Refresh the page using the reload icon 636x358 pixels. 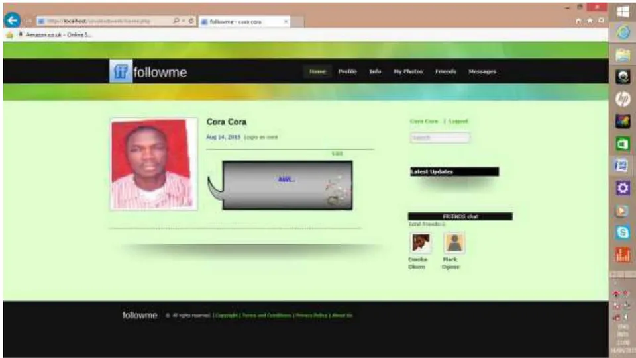point(191,21)
